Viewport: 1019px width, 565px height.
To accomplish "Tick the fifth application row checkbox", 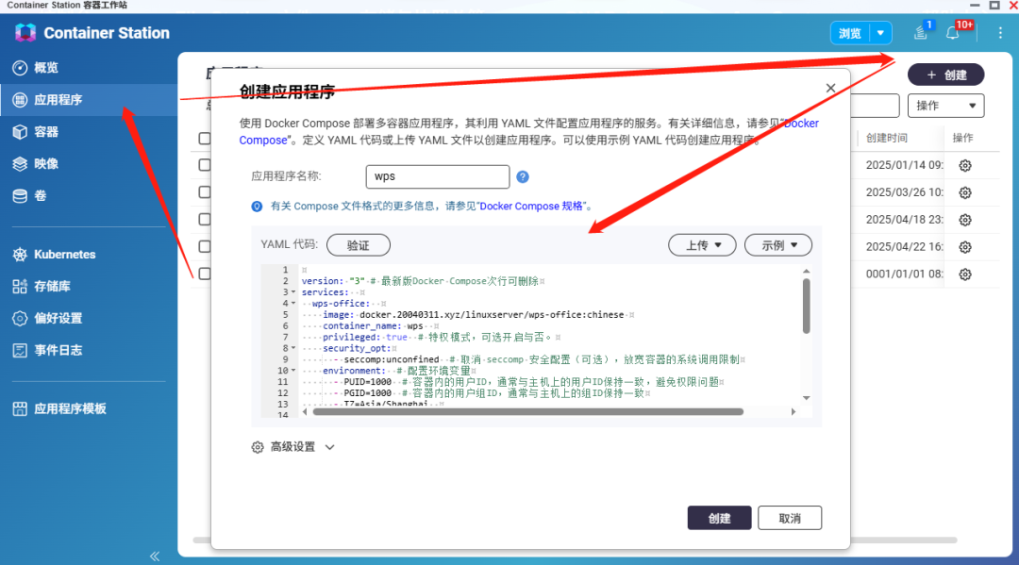I will click(x=205, y=274).
